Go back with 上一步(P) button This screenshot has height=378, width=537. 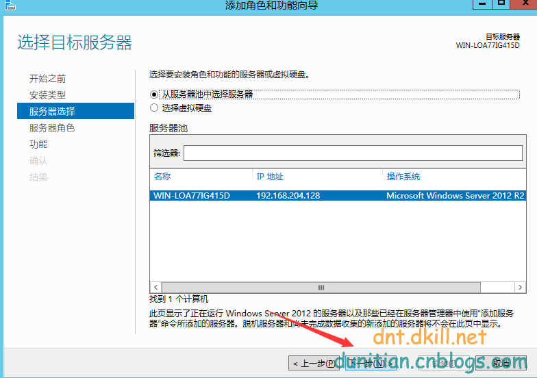pos(314,363)
